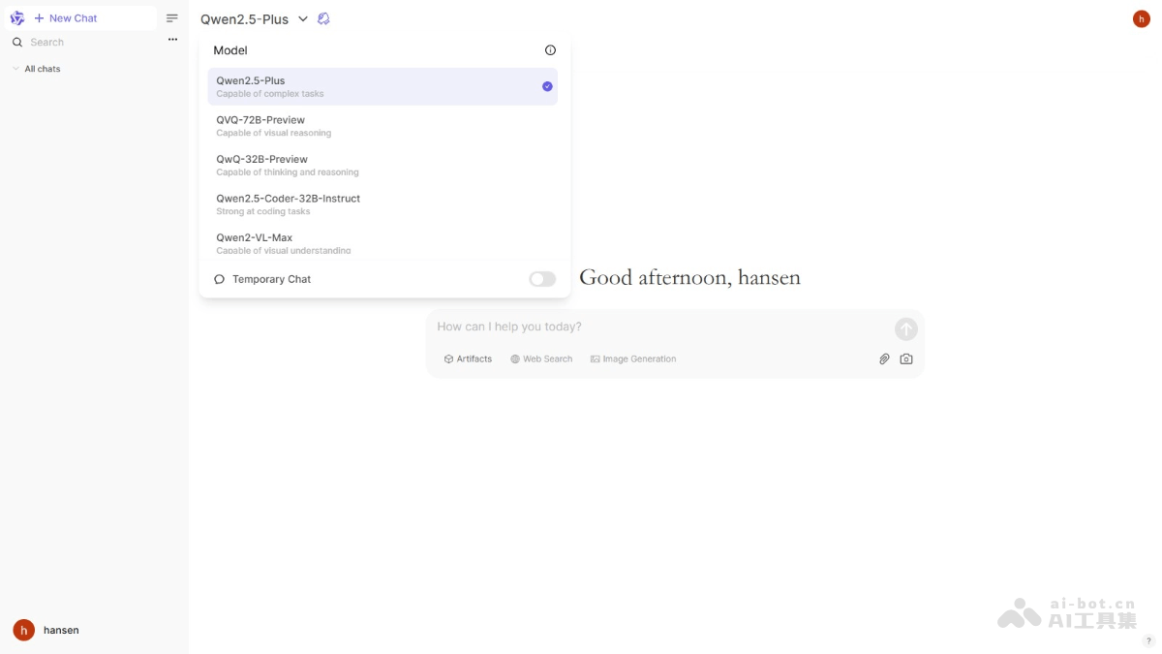Click the send arrow button

(x=905, y=329)
